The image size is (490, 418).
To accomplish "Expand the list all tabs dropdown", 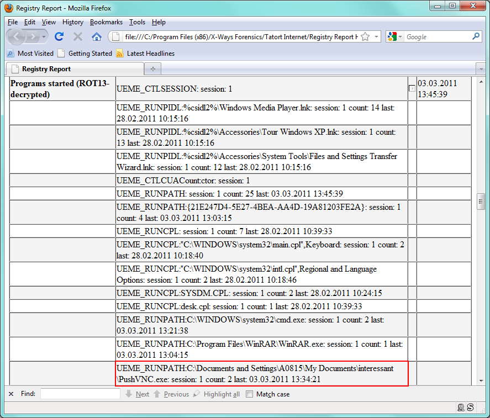I will point(480,69).
